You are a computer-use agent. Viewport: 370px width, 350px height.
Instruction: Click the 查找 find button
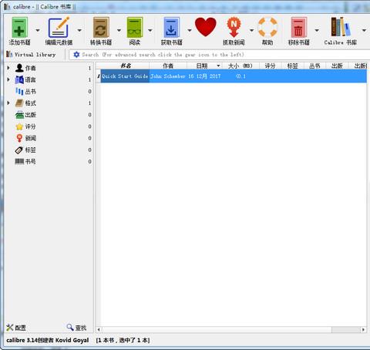76,328
